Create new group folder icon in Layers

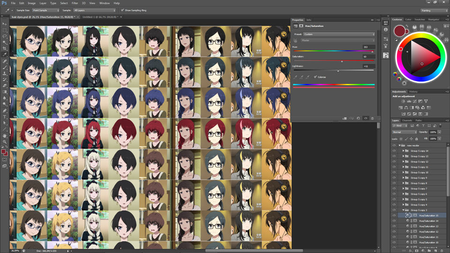pos(429,251)
